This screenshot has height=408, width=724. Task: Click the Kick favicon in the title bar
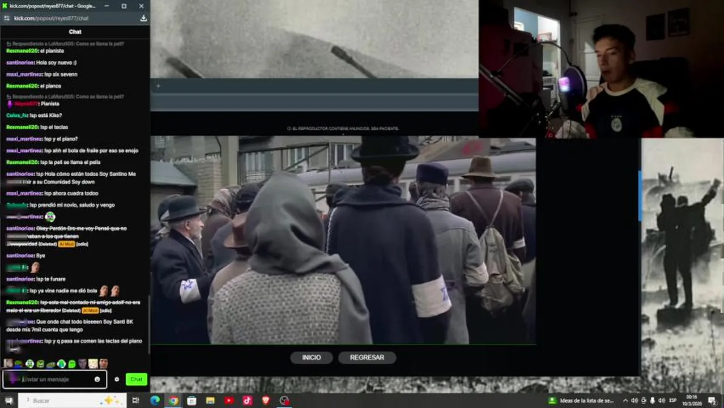point(5,6)
